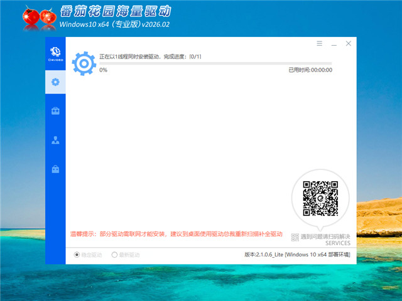Click the small QR icon beside the services text
This screenshot has width=402, height=301.
tap(295, 236)
